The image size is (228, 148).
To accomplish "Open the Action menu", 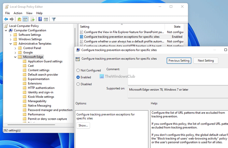I will pyautogui.click(x=18, y=13).
